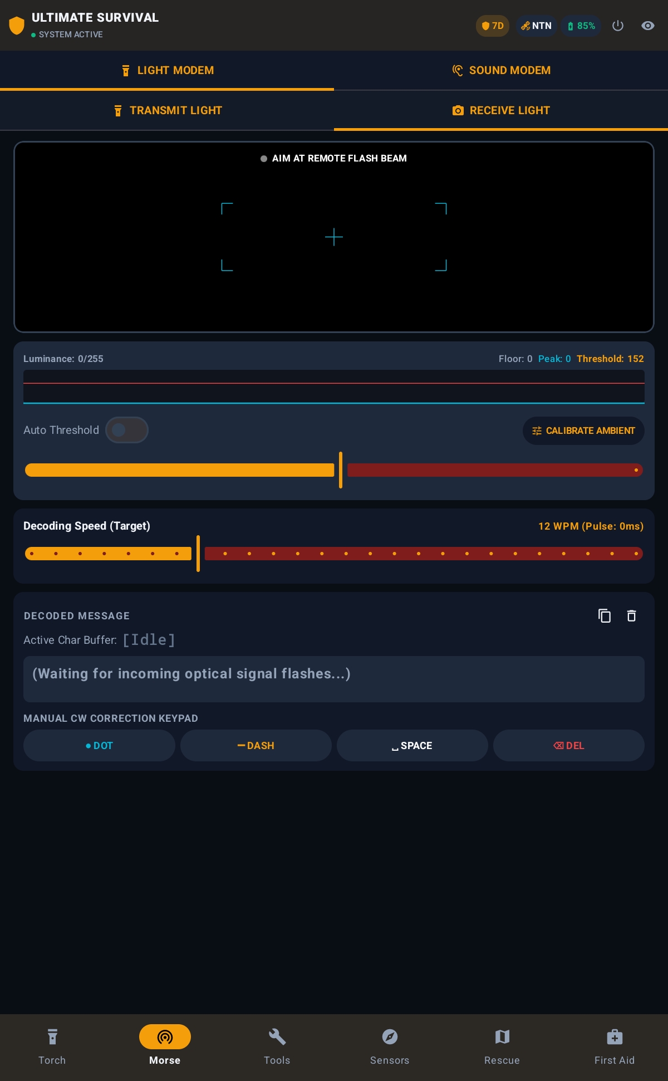Select the Morse bottom nav item

click(x=165, y=1047)
